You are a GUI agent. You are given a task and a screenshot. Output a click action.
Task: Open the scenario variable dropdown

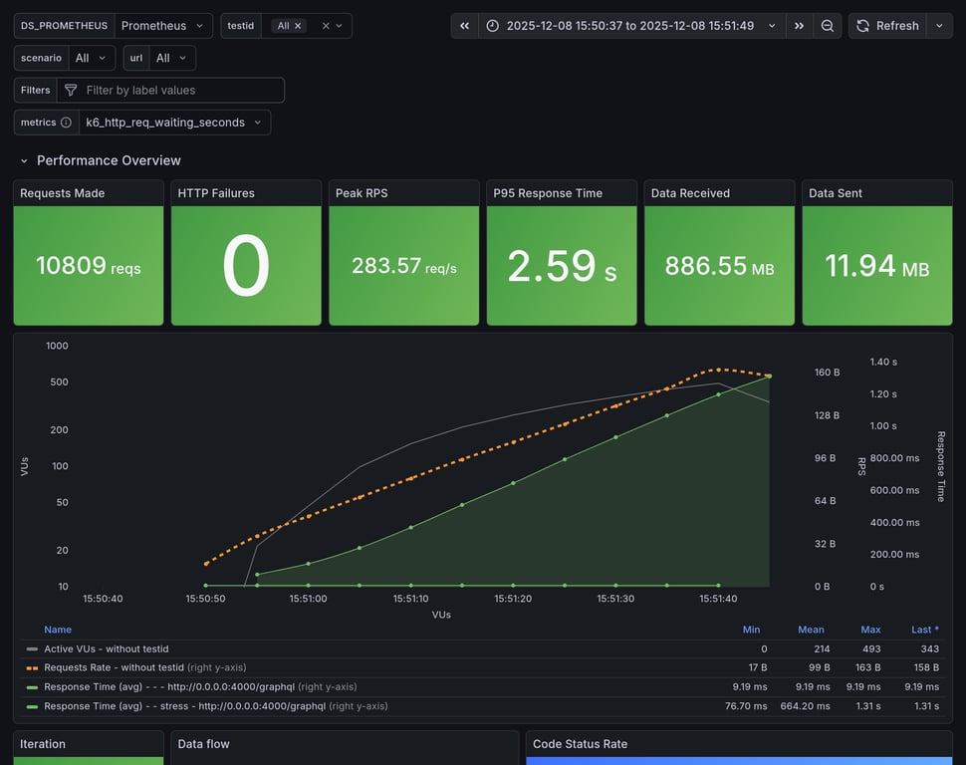point(90,57)
